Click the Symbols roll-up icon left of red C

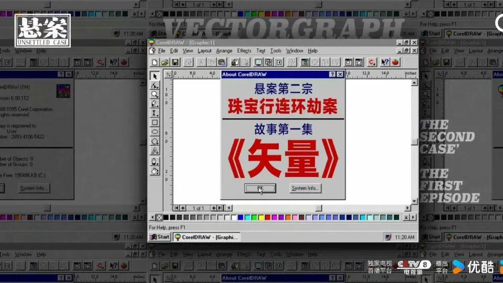(358, 62)
